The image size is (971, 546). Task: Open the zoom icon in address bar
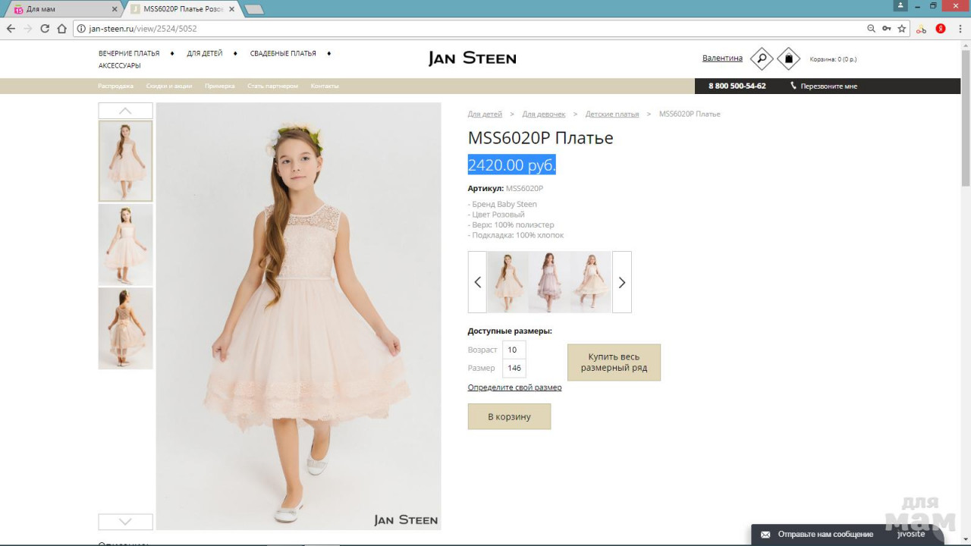(x=871, y=29)
